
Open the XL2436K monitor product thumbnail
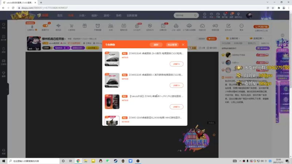(112, 121)
